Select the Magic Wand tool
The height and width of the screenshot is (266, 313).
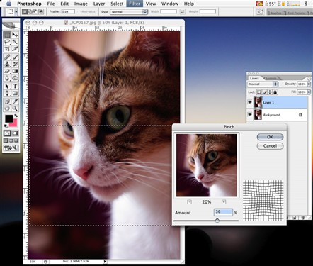[x=15, y=42]
